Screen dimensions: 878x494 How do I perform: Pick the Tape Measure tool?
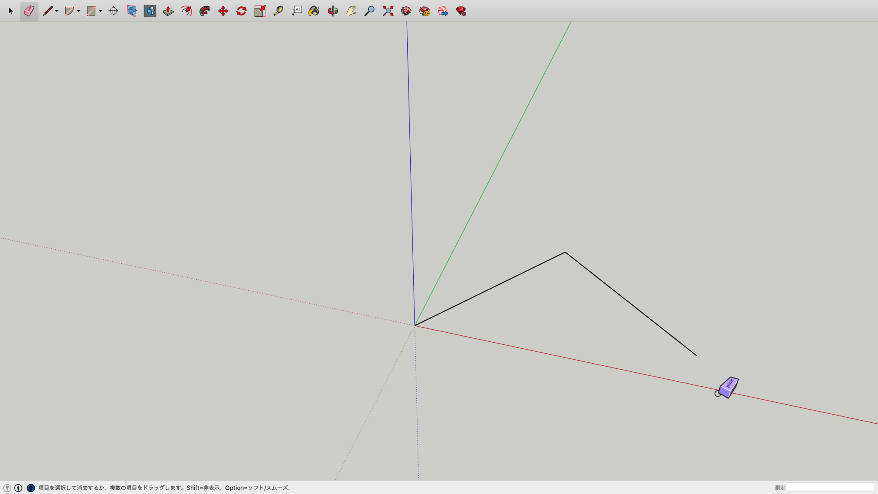(278, 11)
